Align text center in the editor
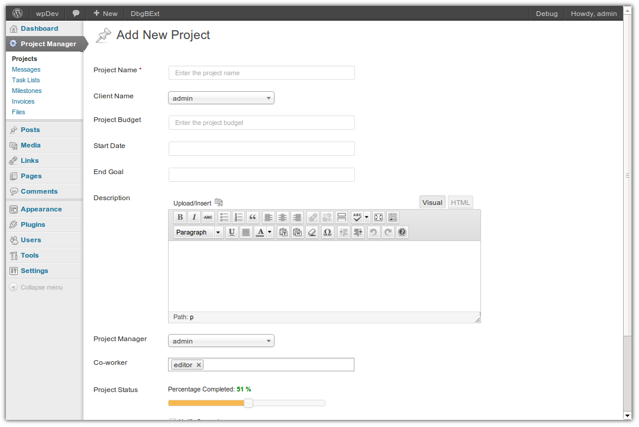This screenshot has width=639, height=427. coord(282,217)
